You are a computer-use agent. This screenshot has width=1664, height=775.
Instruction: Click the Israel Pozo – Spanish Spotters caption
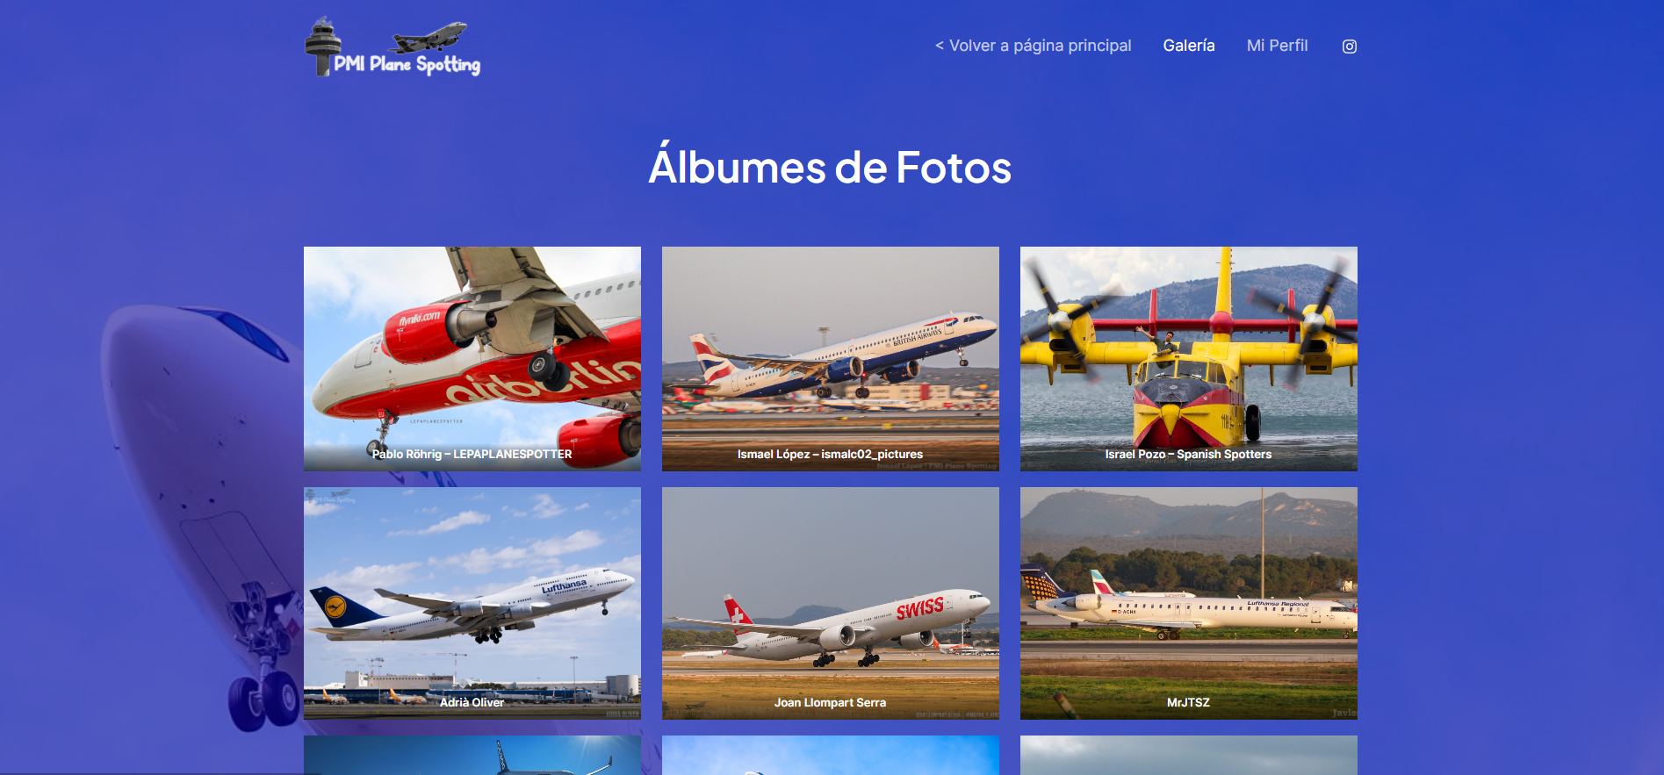1189,455
